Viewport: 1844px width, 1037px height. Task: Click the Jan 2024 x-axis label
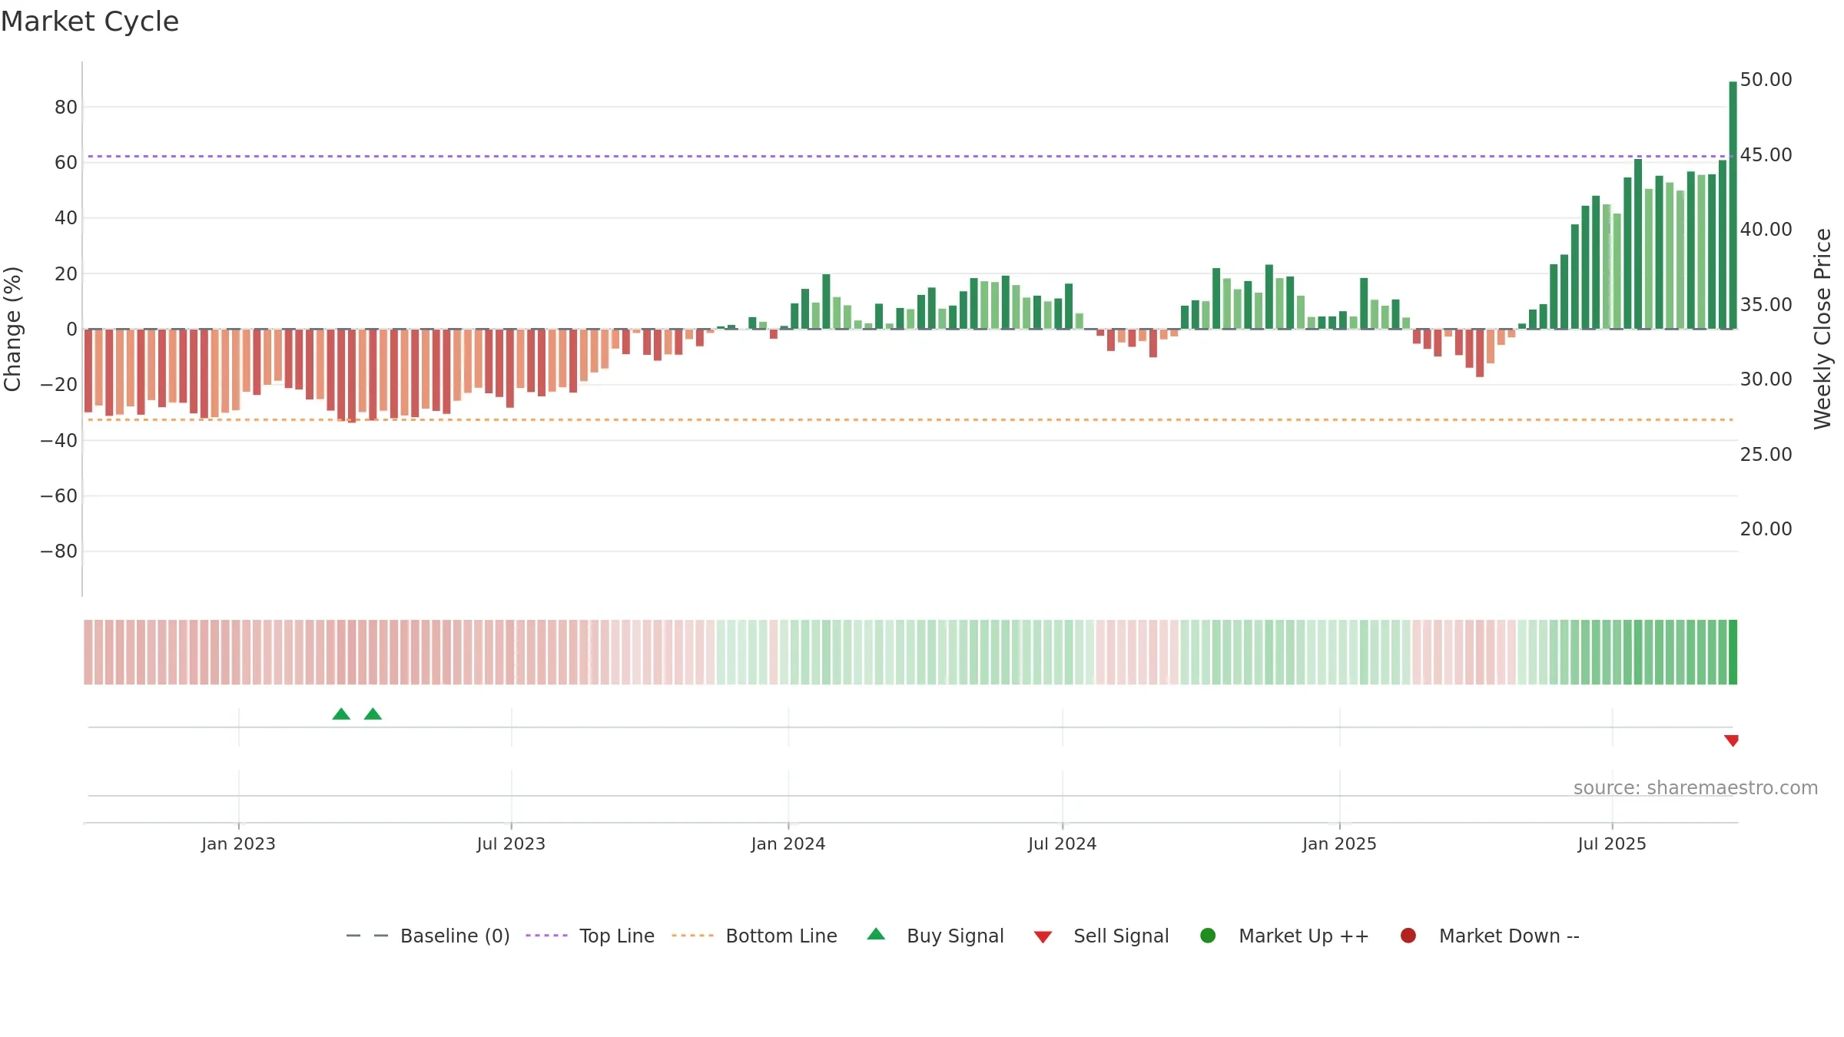[788, 843]
